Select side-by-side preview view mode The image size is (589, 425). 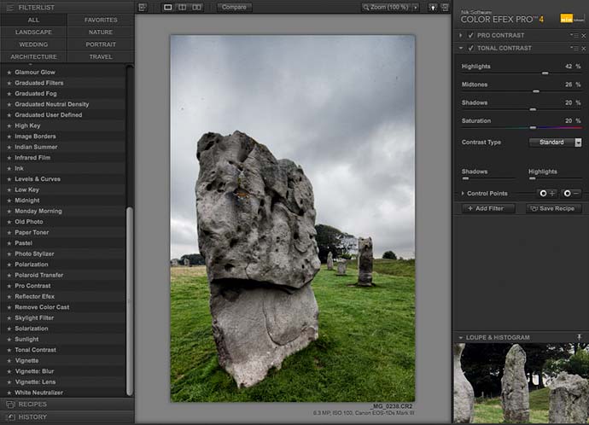[x=196, y=7]
